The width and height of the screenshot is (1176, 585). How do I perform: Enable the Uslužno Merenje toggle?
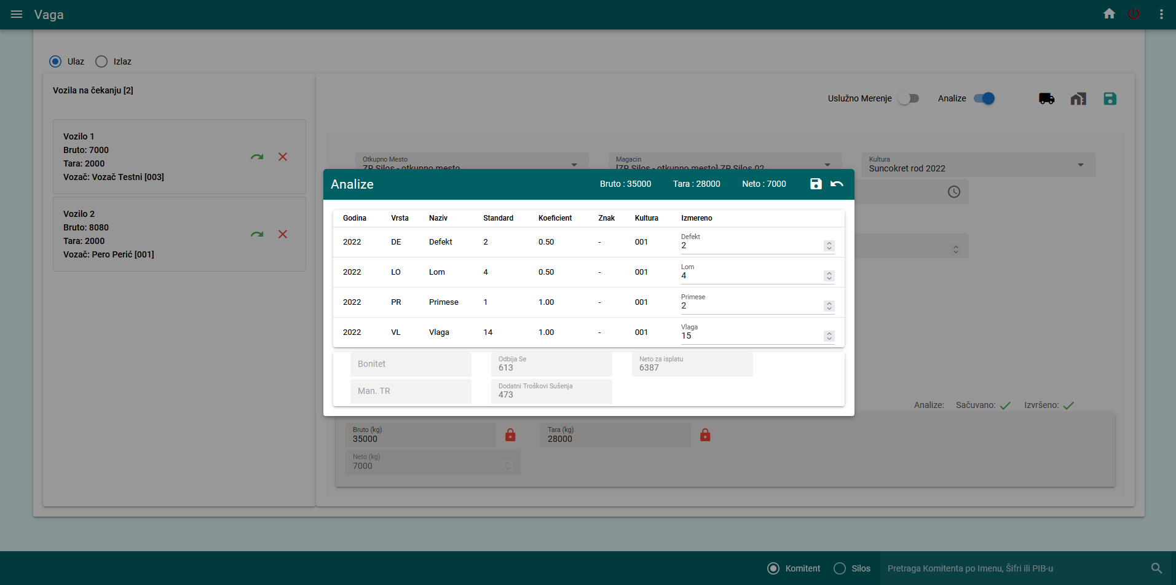click(909, 98)
